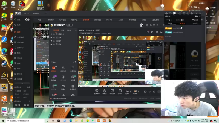Go back in Douyu window
The height and width of the screenshot is (123, 219).
[x=25, y=14]
